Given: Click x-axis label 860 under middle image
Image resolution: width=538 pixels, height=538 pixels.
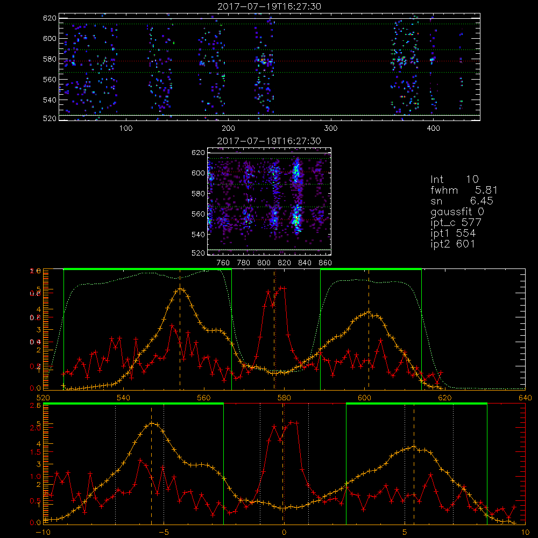Looking at the screenshot, I should pos(325,263).
